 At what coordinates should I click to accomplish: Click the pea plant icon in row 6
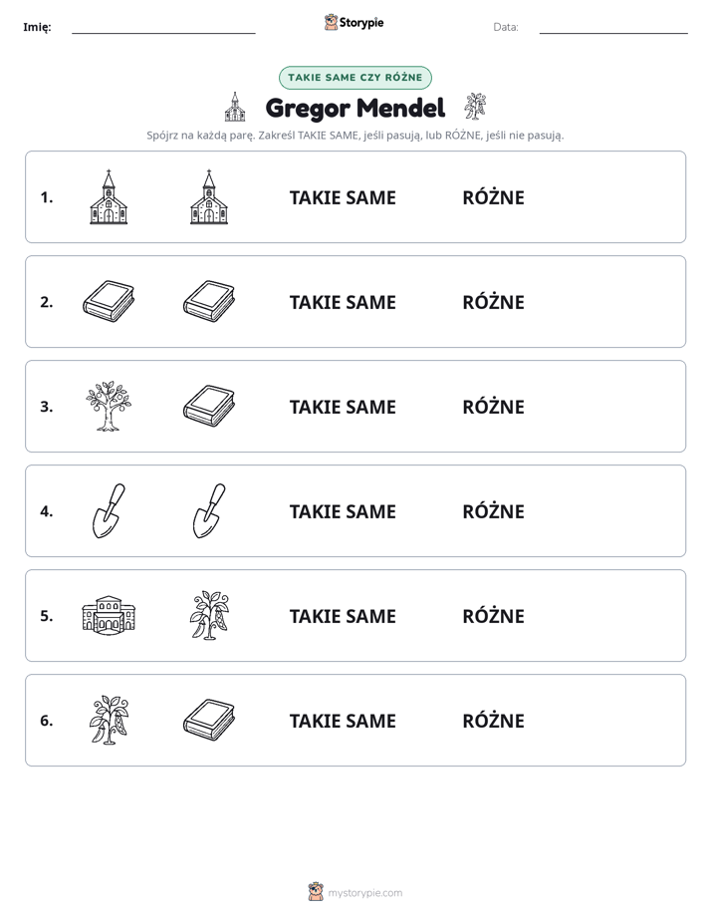click(x=109, y=720)
